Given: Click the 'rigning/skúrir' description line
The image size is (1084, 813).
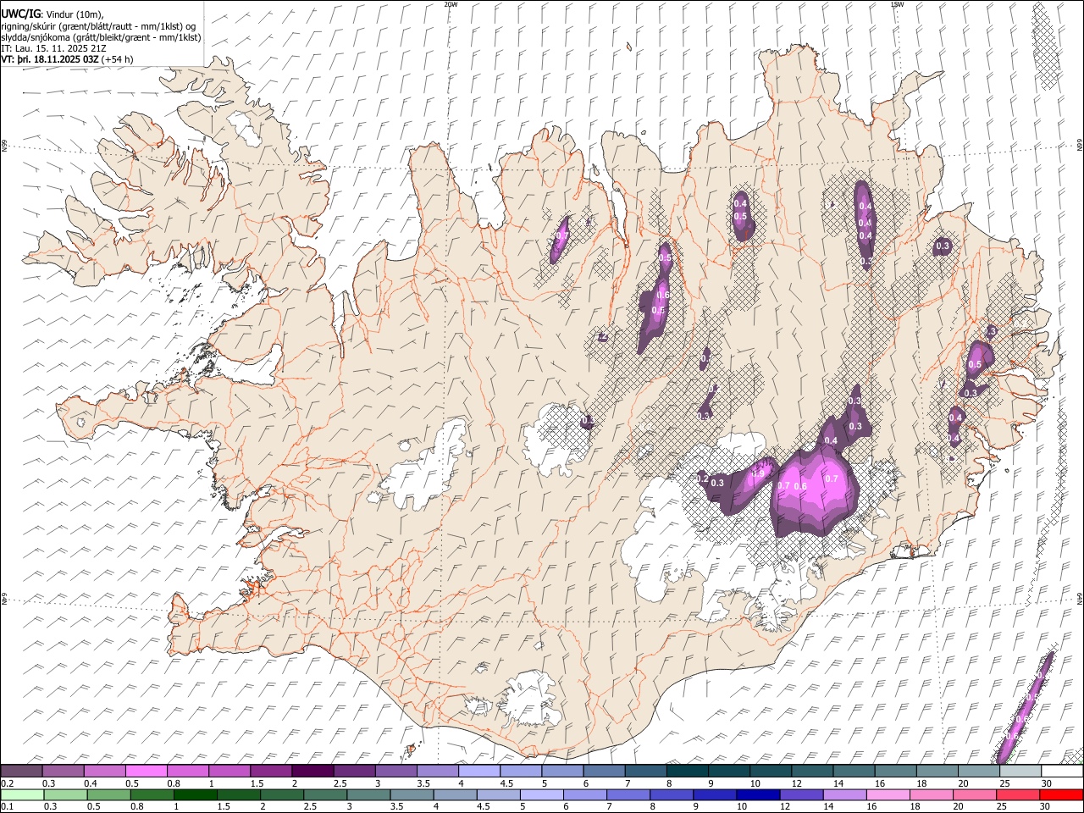Looking at the screenshot, I should (x=98, y=26).
